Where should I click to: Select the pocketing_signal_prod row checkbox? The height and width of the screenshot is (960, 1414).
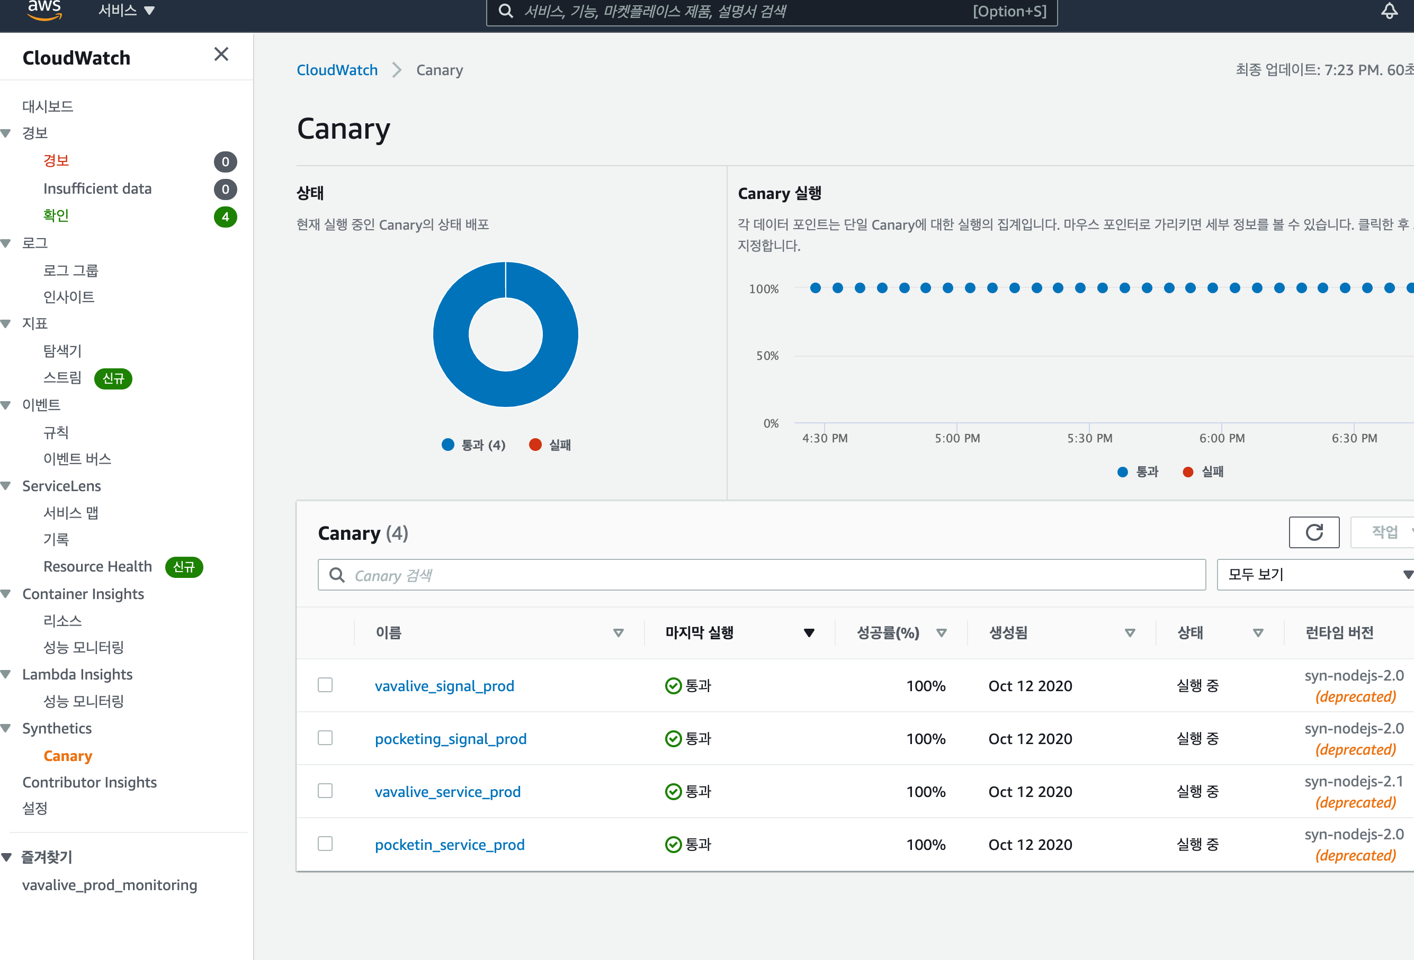[x=325, y=738]
